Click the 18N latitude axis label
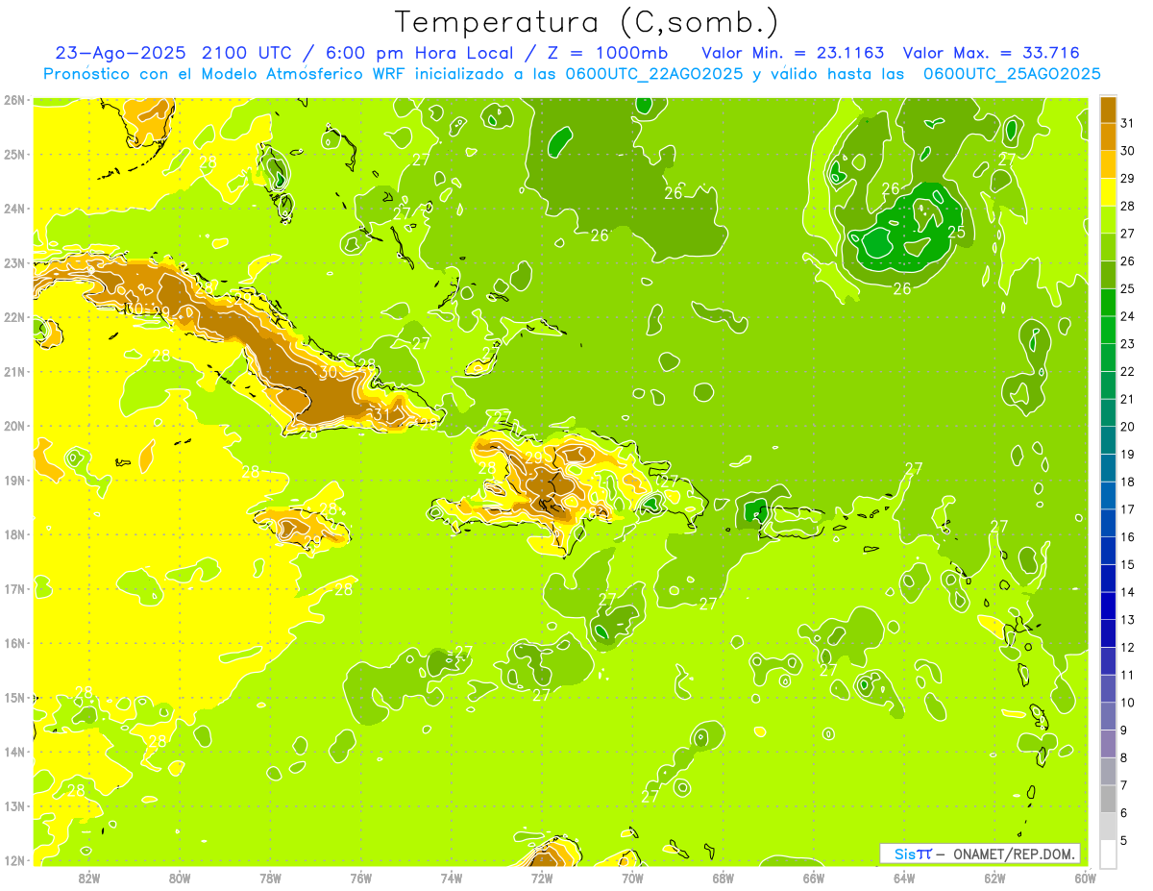The image size is (1153, 891). point(14,533)
